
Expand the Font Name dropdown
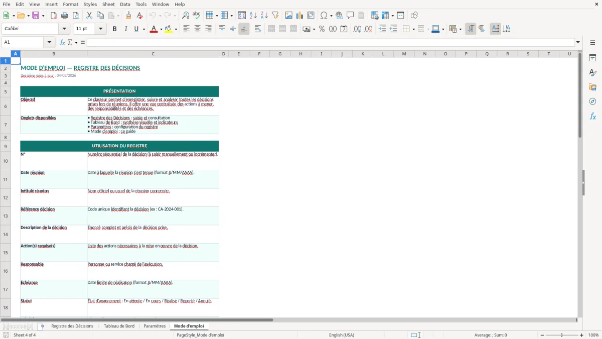tap(64, 29)
